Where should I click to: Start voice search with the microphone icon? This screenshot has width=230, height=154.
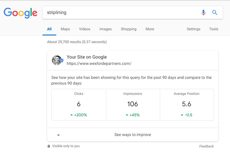(203, 13)
